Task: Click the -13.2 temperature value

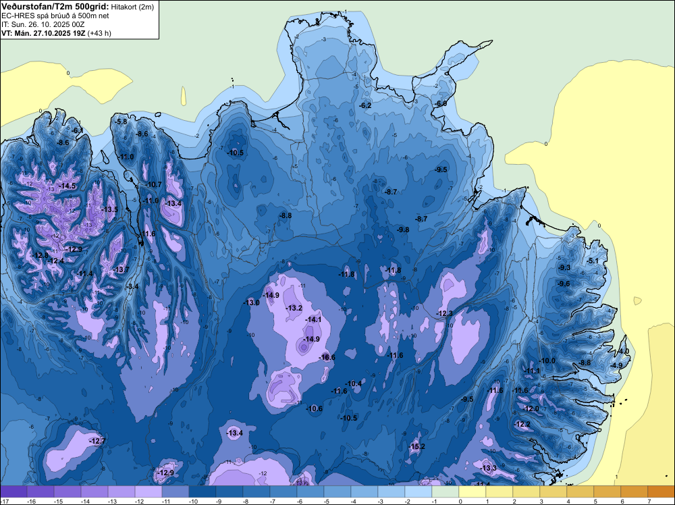Action: 294,308
